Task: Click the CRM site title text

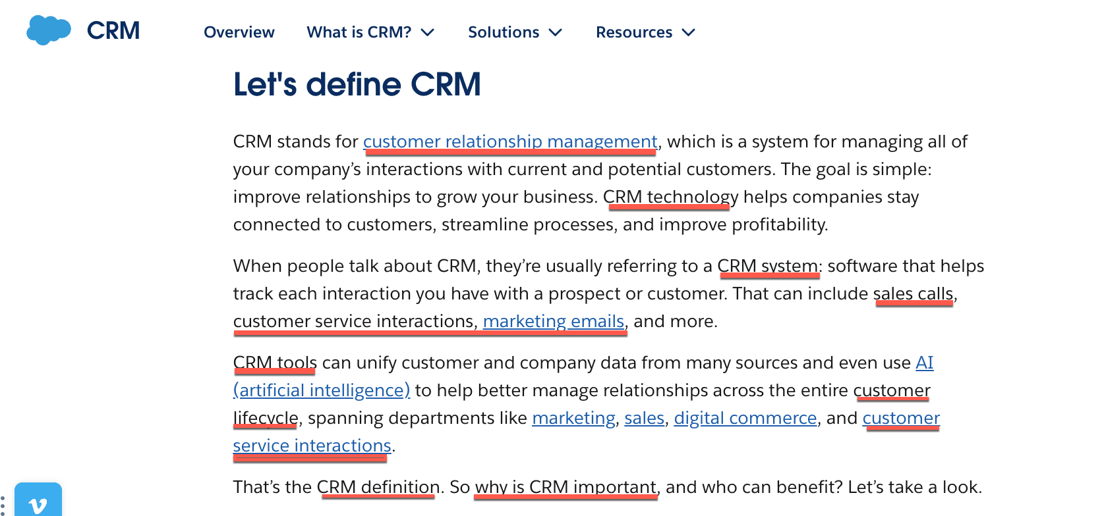Action: (113, 31)
